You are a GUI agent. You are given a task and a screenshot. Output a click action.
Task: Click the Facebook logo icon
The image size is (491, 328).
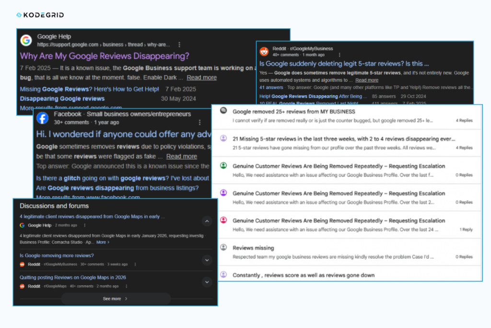tap(43, 118)
